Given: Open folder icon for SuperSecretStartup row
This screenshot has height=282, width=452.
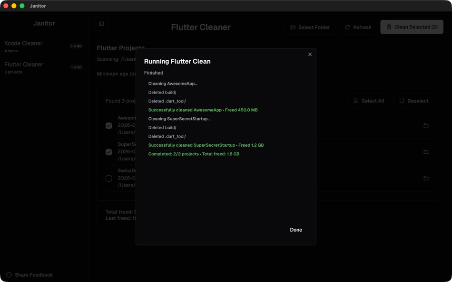Looking at the screenshot, I should (426, 152).
